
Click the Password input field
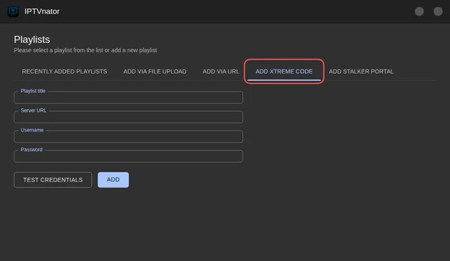pos(128,156)
